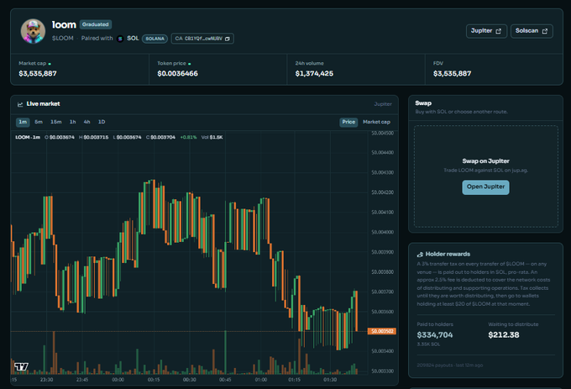This screenshot has width=571, height=389.
Task: Click the 23:30 time axis label
Action: 47,380
